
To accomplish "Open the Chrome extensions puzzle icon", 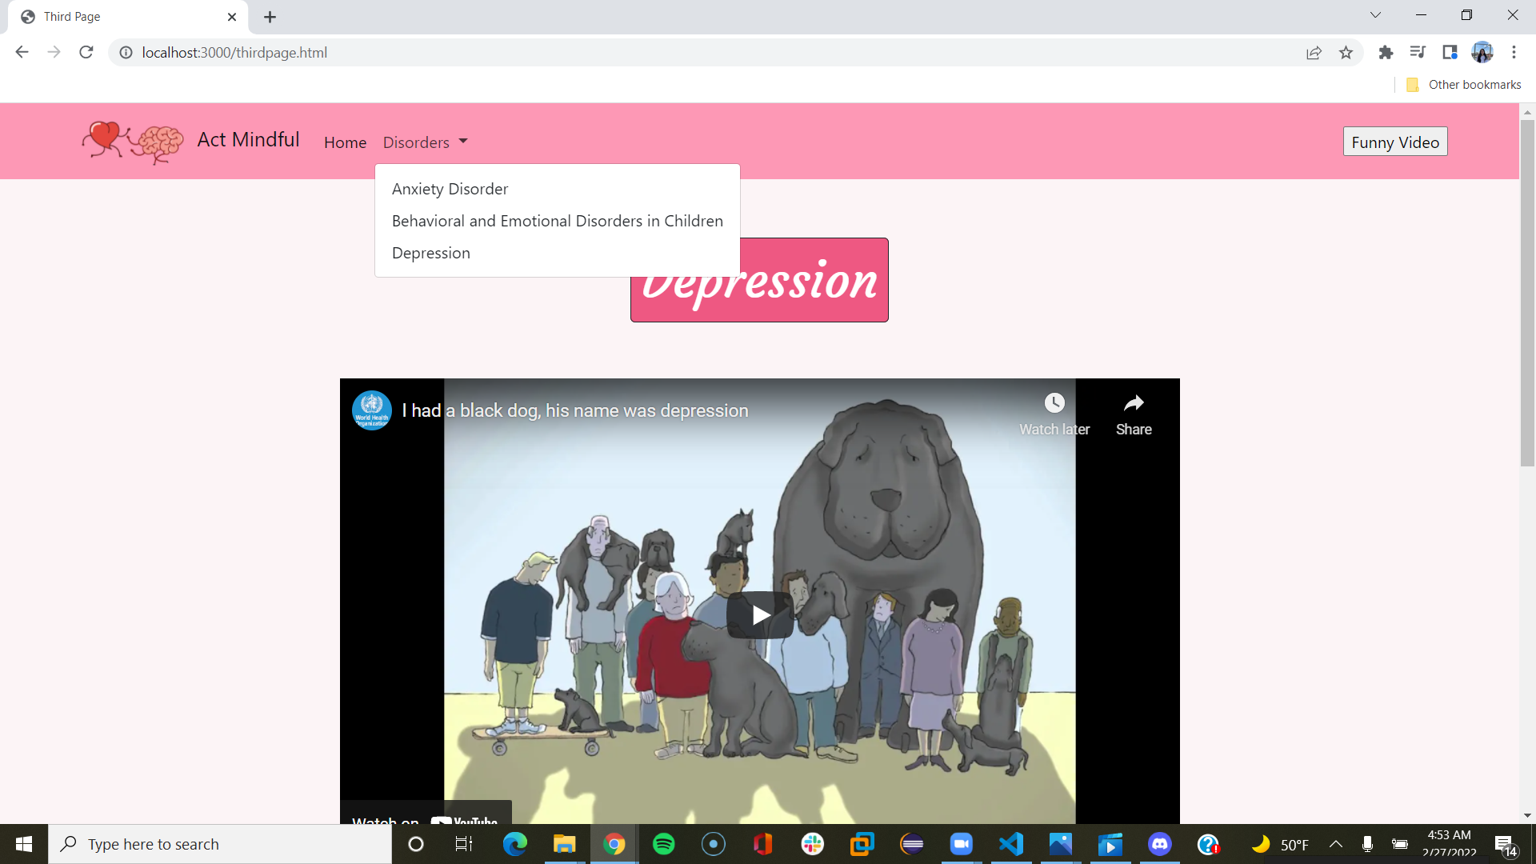I will 1386,53.
